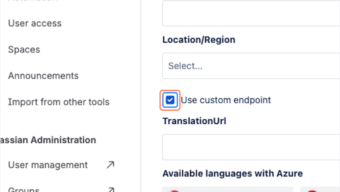This screenshot has height=192, width=340.
Task: Open Import from other tools page
Action: coord(59,102)
